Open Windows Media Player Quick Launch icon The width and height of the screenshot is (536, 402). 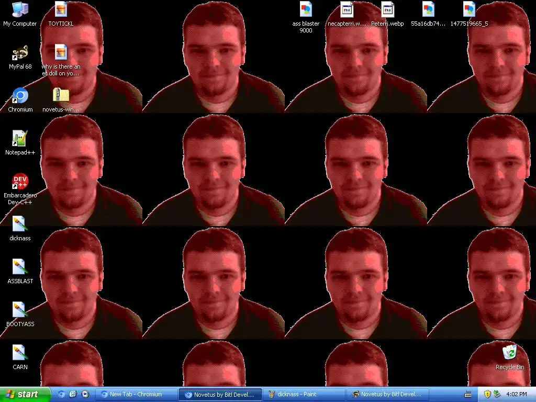click(x=85, y=394)
